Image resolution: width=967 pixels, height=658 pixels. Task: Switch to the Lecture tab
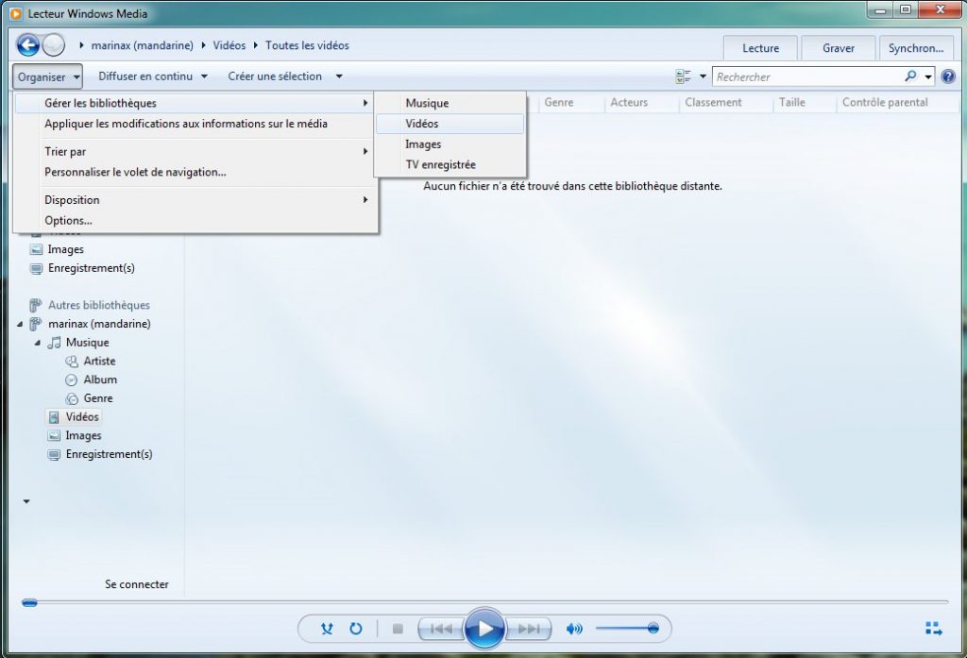760,48
